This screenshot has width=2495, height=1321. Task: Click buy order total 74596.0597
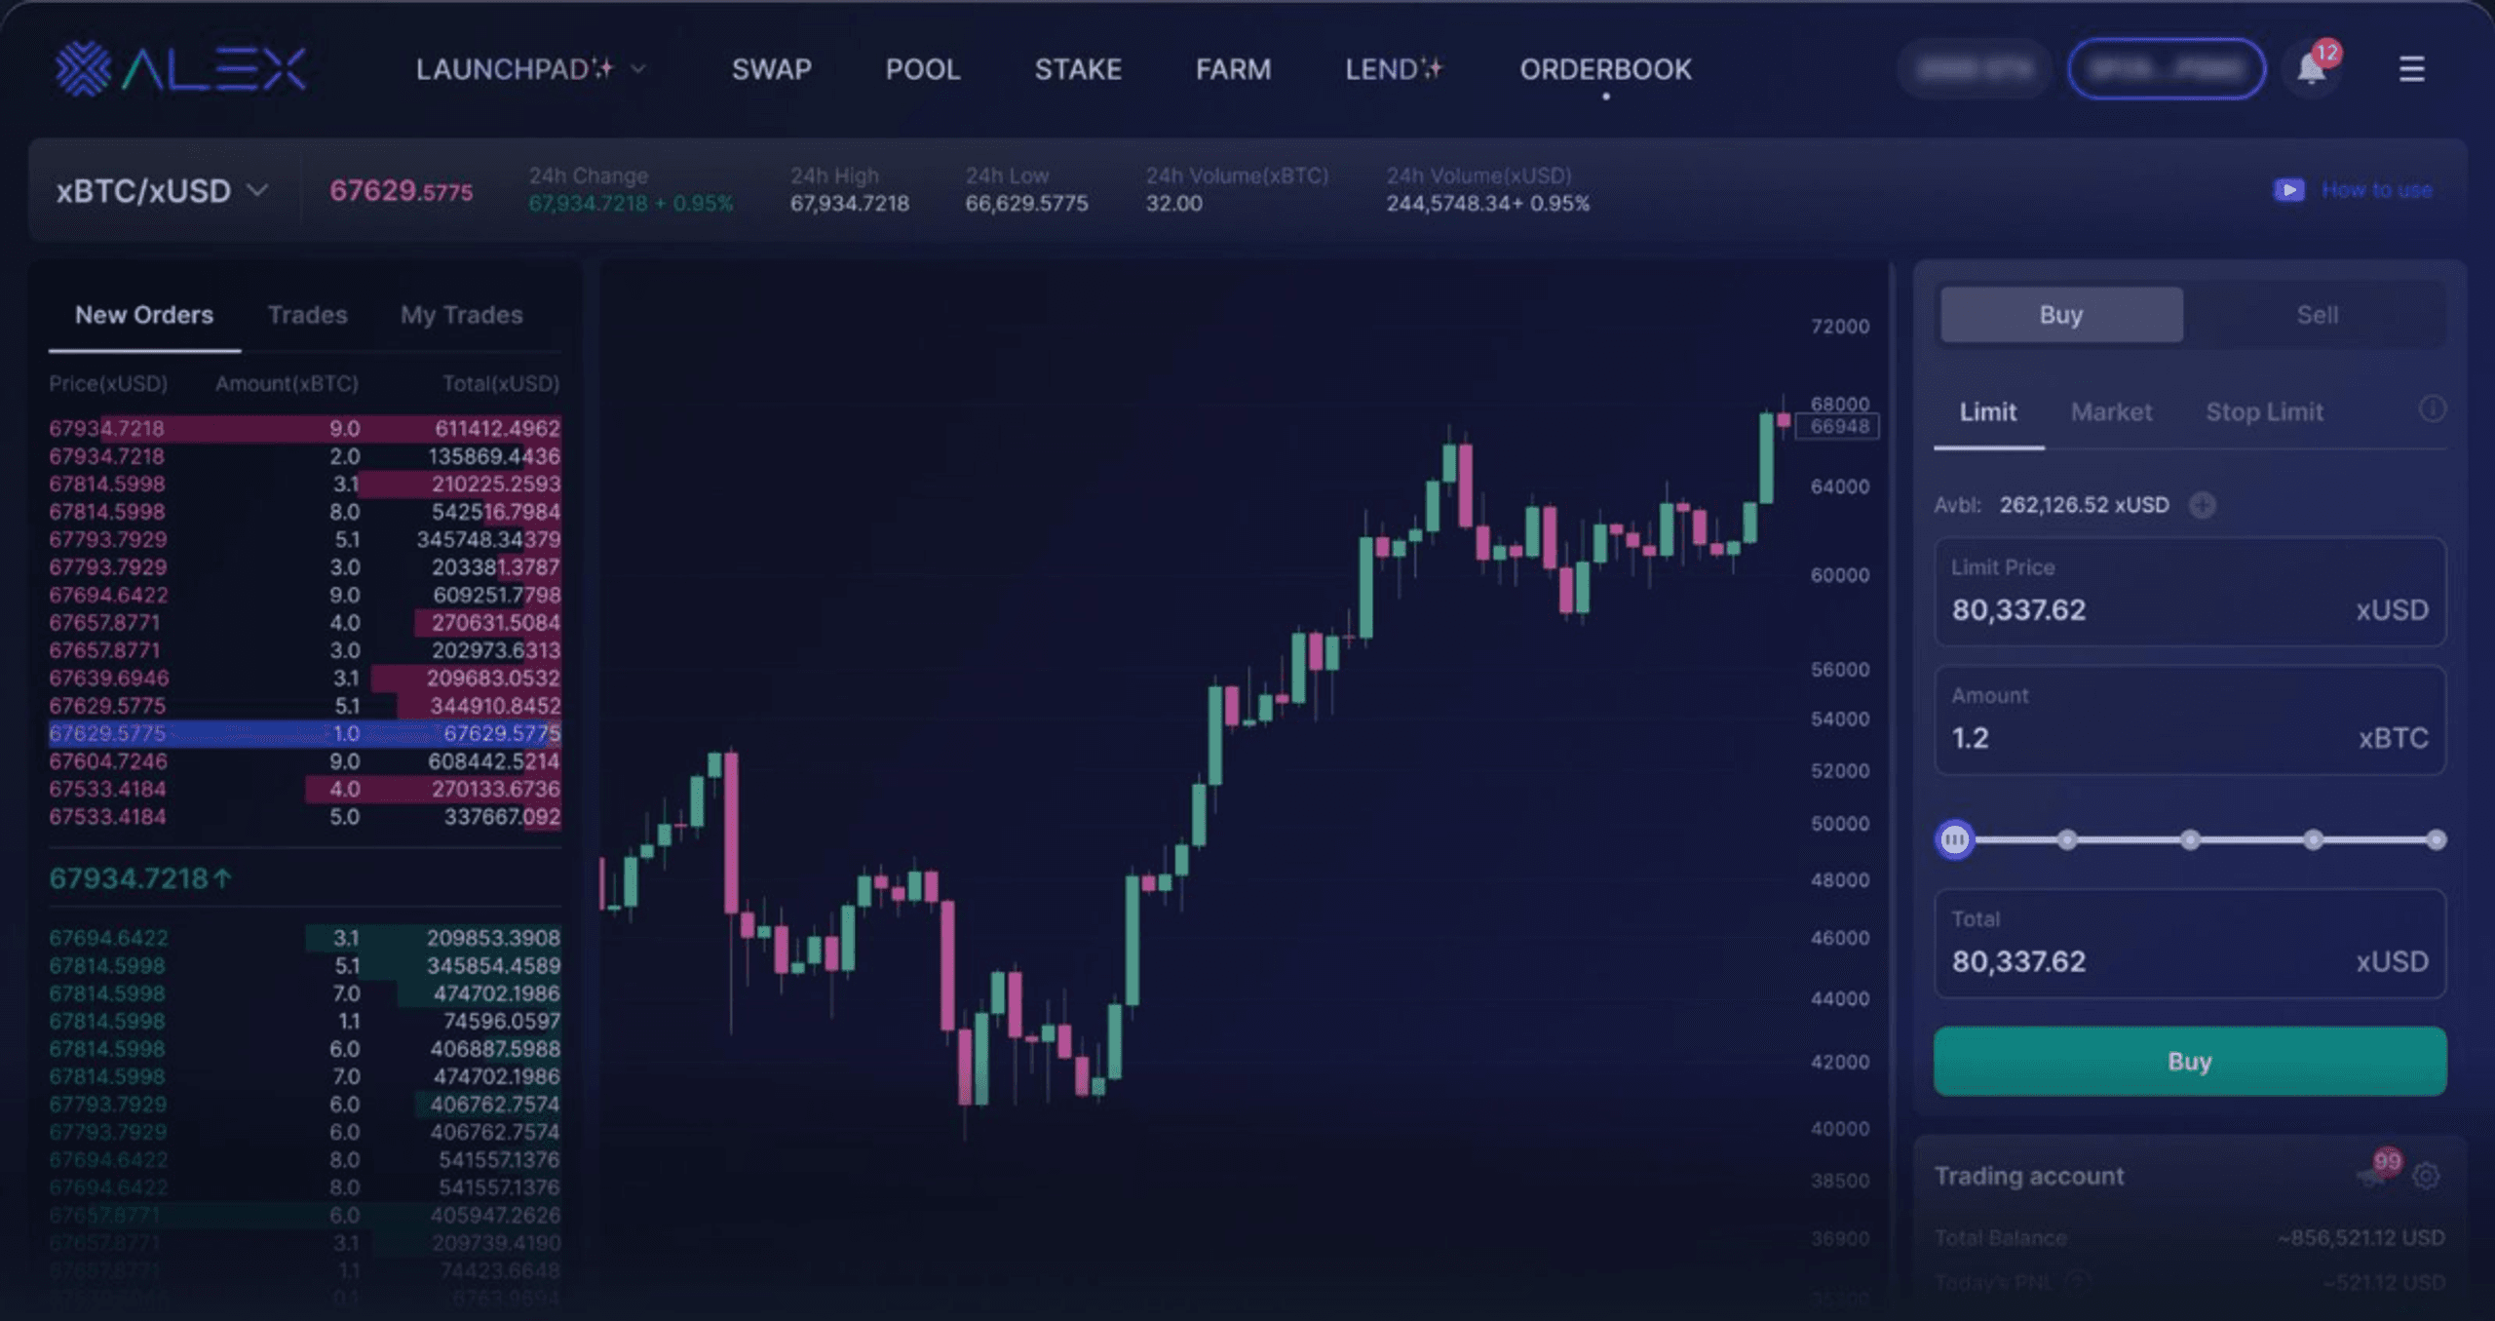502,1022
